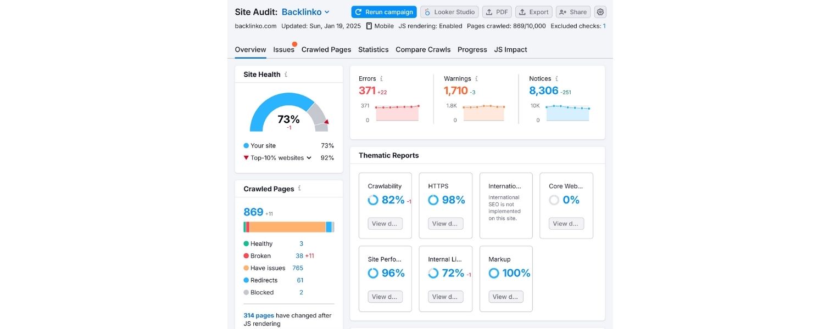Viewport: 824px width, 329px height.
Task: Click the Notices info icon
Action: 556,78
